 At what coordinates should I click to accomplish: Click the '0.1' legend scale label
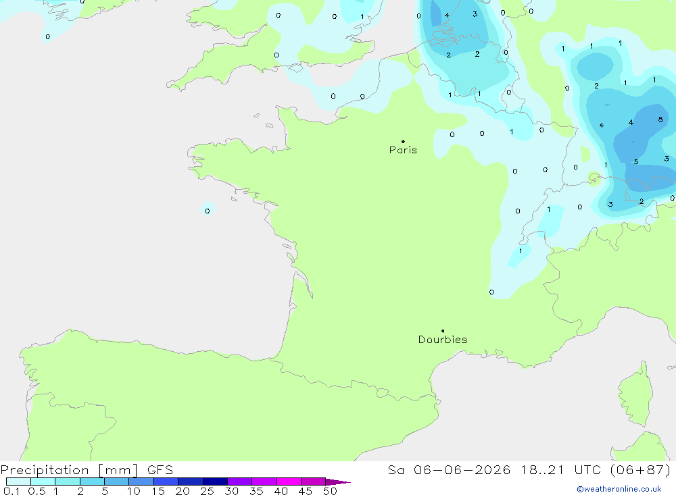point(11,491)
